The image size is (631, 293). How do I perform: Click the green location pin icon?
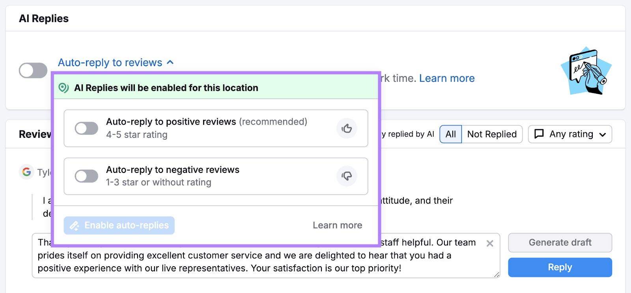63,88
